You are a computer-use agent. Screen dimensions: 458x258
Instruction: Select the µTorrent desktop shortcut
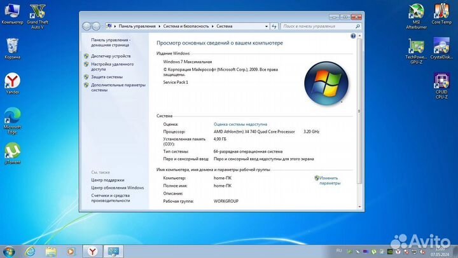[x=12, y=153]
